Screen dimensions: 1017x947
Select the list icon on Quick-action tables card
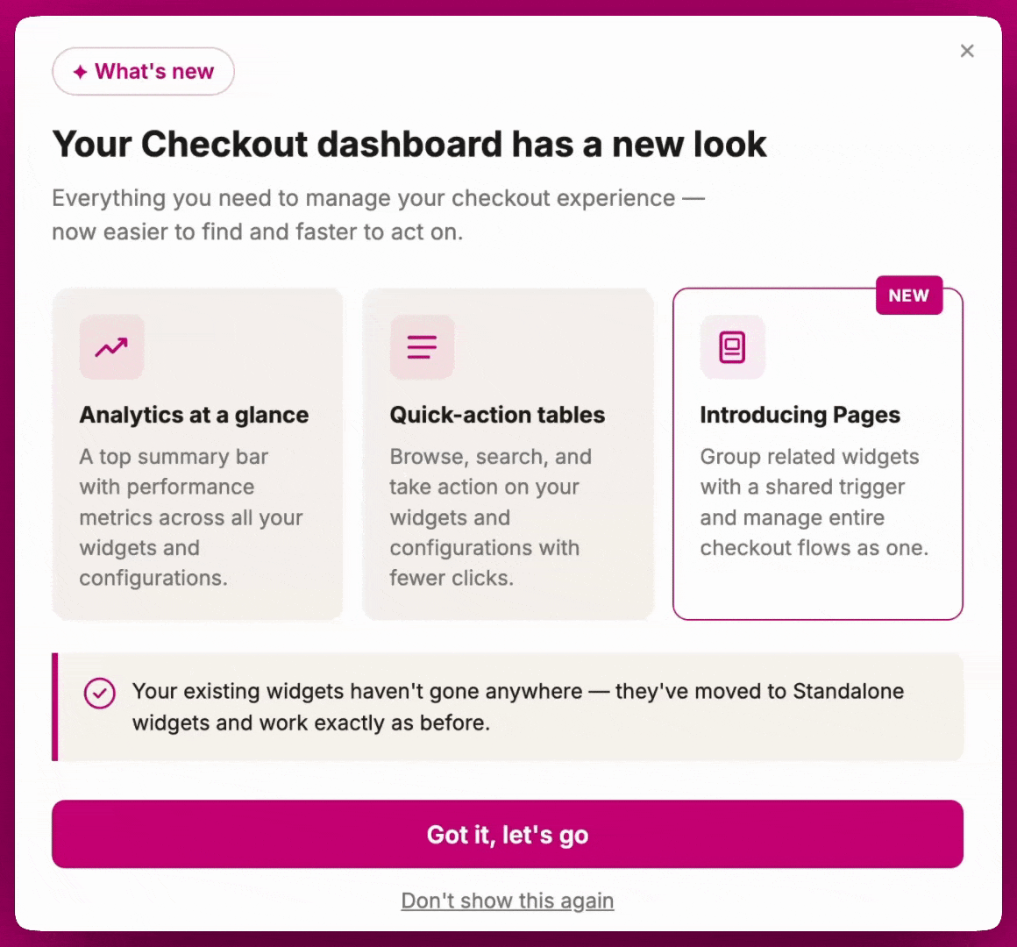click(422, 346)
